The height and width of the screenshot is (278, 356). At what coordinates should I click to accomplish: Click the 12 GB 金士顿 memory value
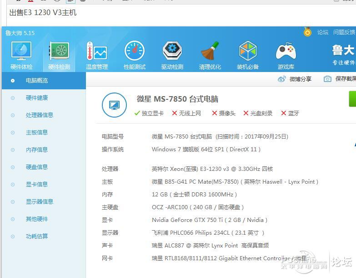194,194
